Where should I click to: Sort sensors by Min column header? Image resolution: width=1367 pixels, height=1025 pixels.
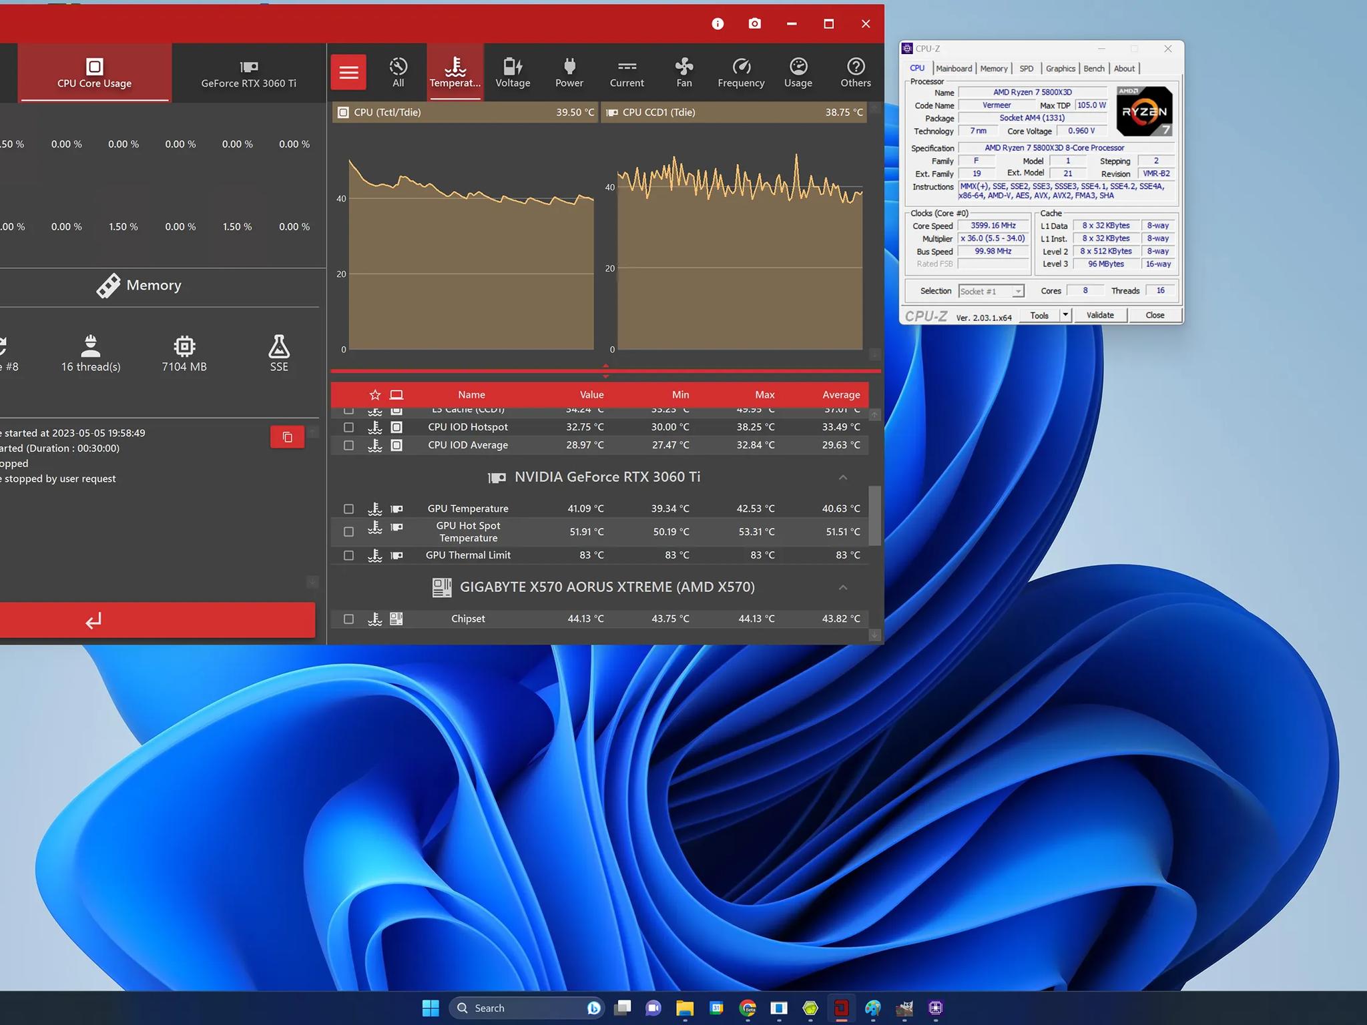point(680,394)
